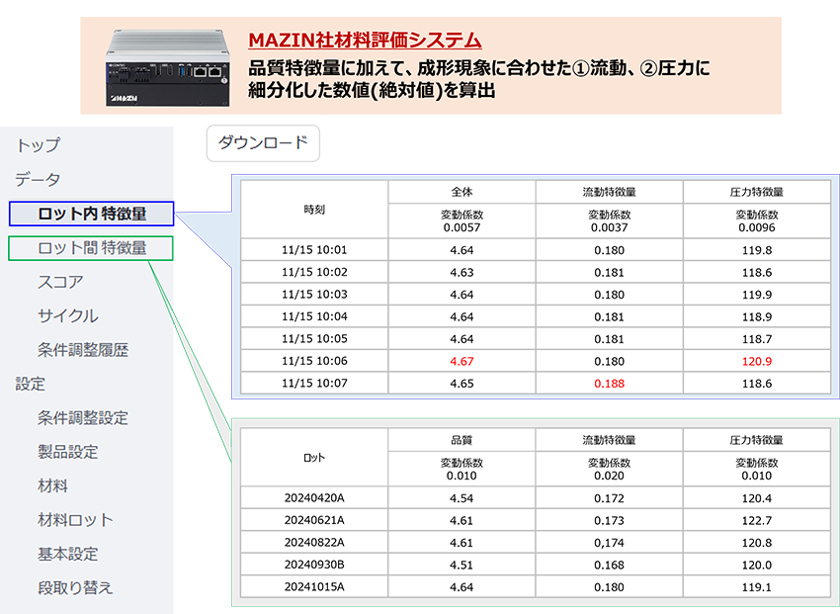Click the MAZIN device image

click(x=172, y=66)
